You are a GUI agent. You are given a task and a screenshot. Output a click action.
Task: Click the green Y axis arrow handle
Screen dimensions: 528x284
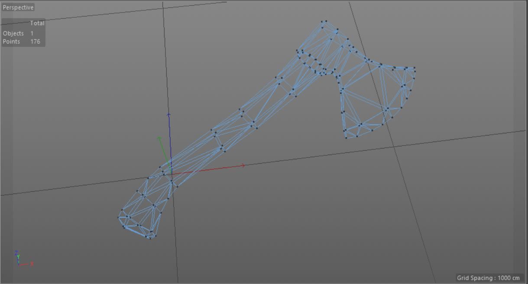click(x=159, y=139)
